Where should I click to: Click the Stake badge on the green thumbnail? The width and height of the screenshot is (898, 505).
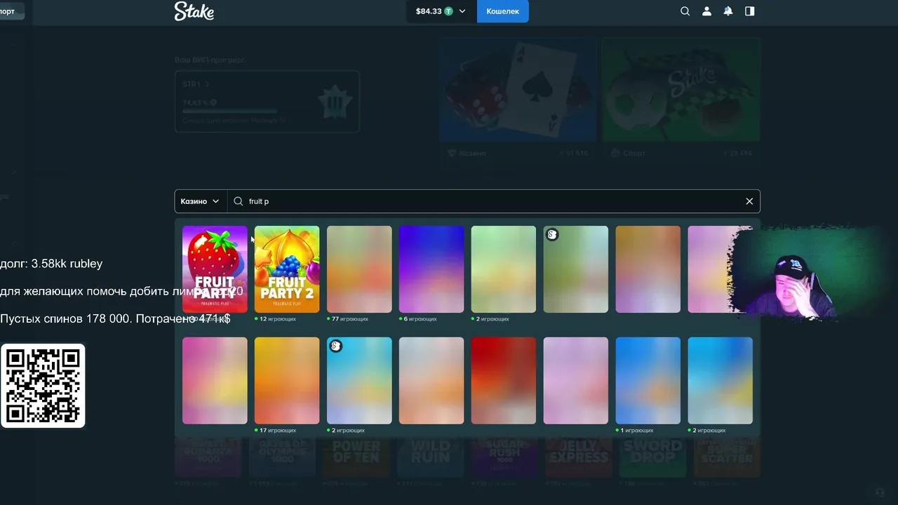pyautogui.click(x=552, y=235)
